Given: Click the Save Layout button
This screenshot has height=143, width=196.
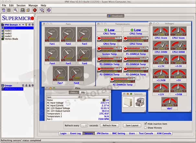Looking at the screenshot, I should click(132, 125).
